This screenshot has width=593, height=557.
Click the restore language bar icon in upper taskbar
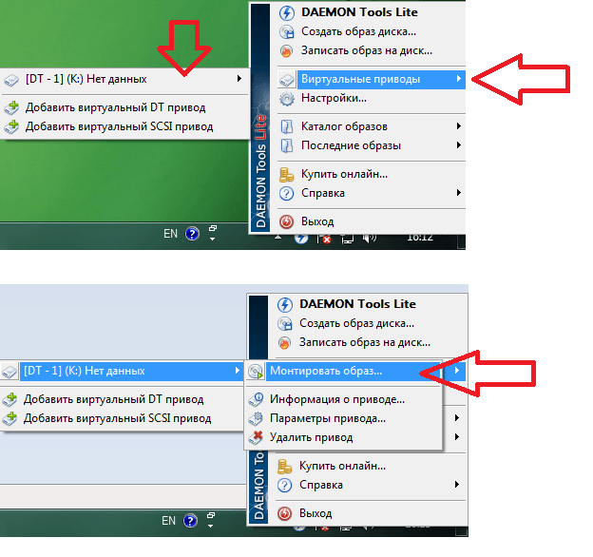(x=213, y=228)
